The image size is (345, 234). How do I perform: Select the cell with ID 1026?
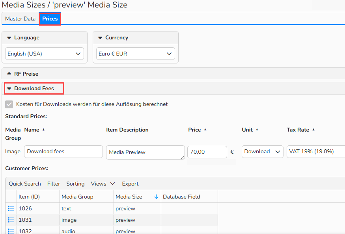click(x=38, y=208)
